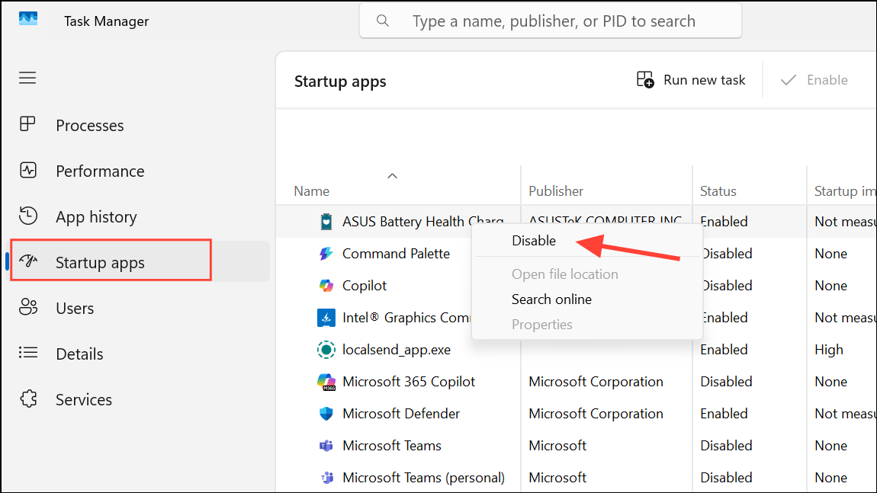Click the Users sidebar icon
This screenshot has height=493, width=877.
coord(28,308)
